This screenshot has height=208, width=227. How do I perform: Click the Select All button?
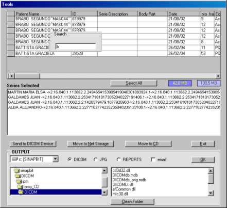click(x=134, y=83)
